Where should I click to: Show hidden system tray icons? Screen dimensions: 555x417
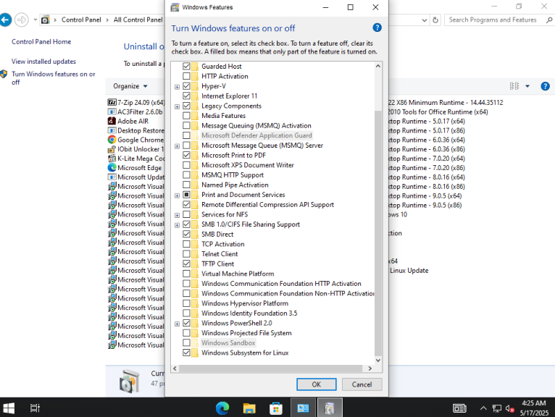(x=483, y=408)
